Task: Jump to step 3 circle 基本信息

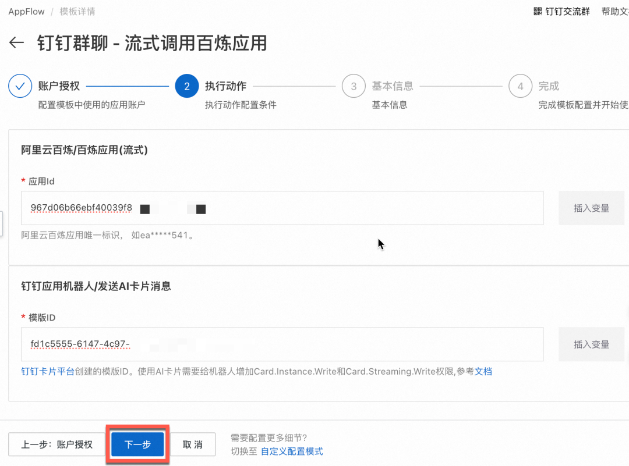Action: (354, 86)
